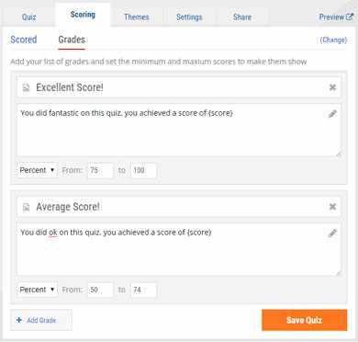Click the plus icon to add grade

[19, 320]
